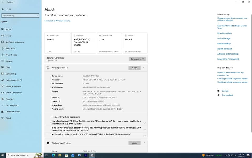
Task: Click the Give feedback link
Action: pyautogui.click(x=227, y=95)
